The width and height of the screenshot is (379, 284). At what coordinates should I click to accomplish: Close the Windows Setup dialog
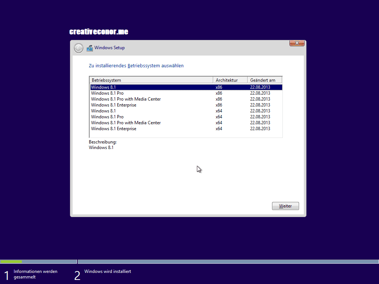297,43
